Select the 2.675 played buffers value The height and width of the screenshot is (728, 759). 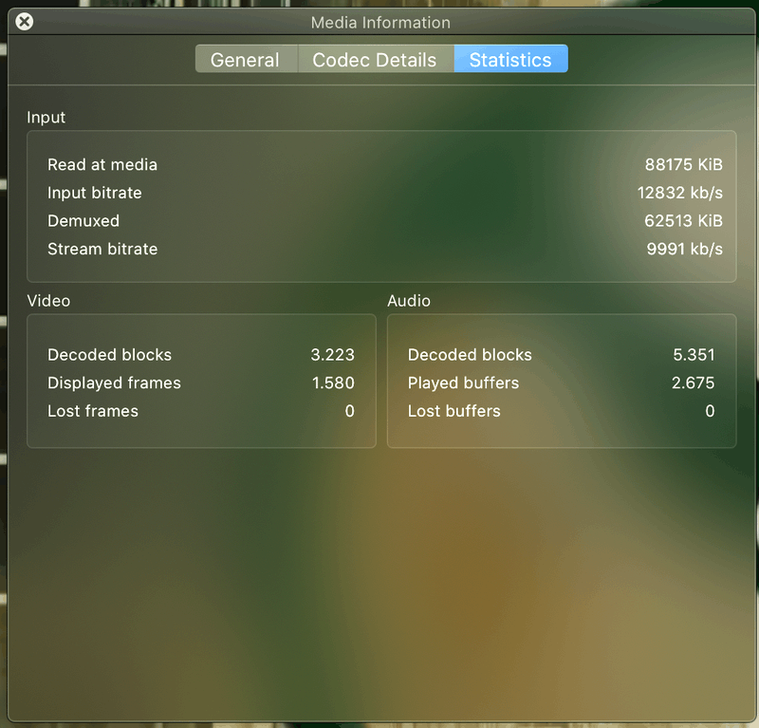point(693,383)
